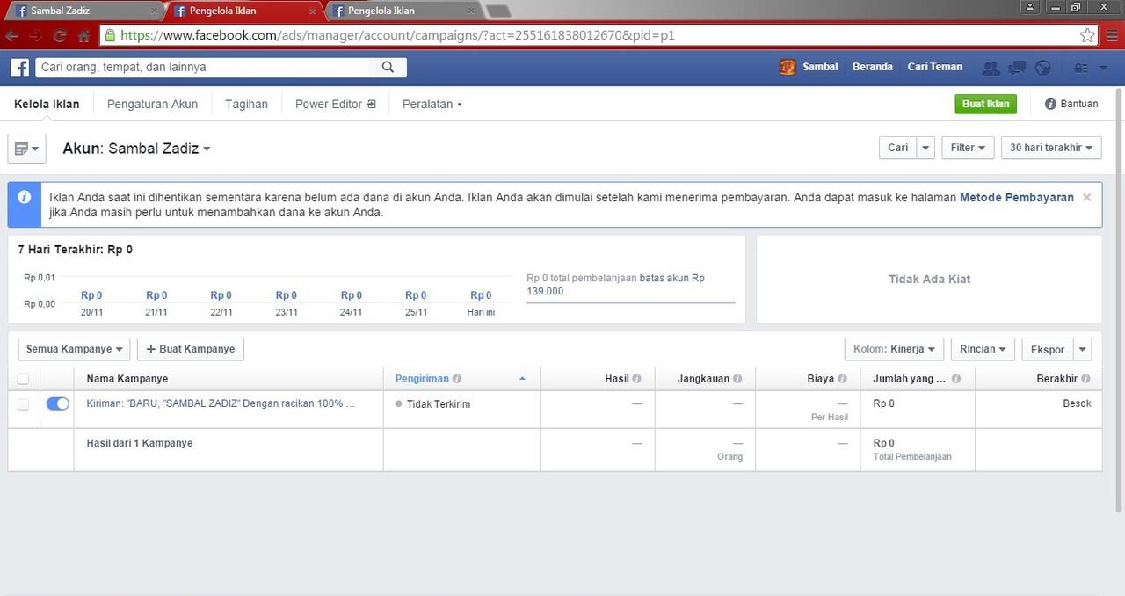Click the Ekspor button
Viewport: 1125px width, 596px height.
click(1048, 349)
